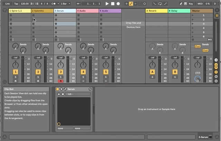Screen dimensions: 221x141
Task: Start recording with the transport Record button
Action: pyautogui.click(x=118, y=3)
